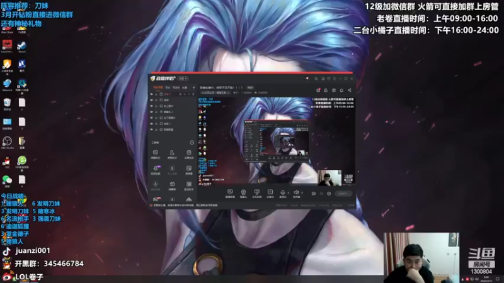Open middle toolbox tool in third row
This screenshot has width=504, height=283.
click(x=172, y=186)
